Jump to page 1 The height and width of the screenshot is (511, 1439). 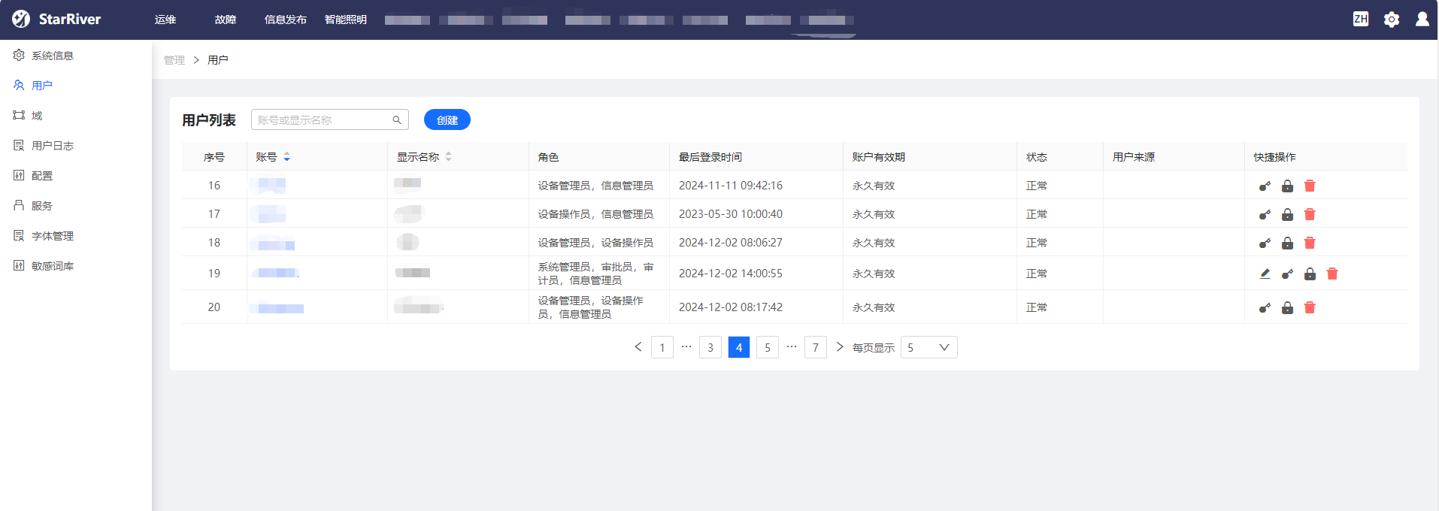click(x=662, y=347)
